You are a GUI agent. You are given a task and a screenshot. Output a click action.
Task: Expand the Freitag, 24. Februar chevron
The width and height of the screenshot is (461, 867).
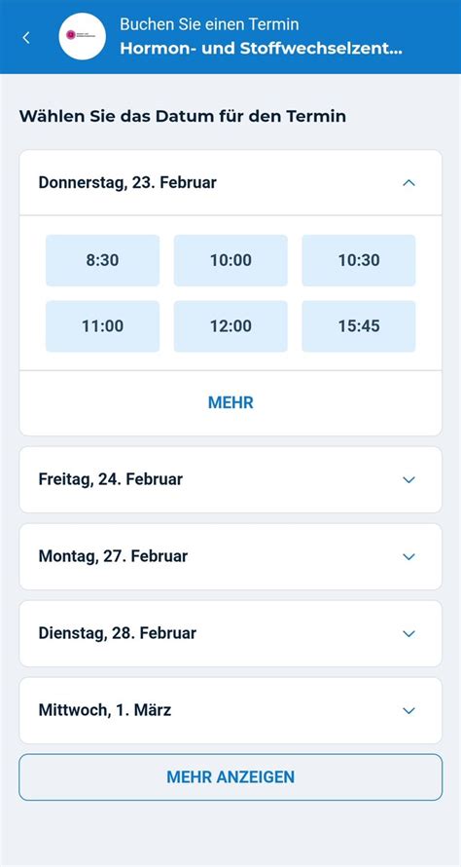pos(408,480)
